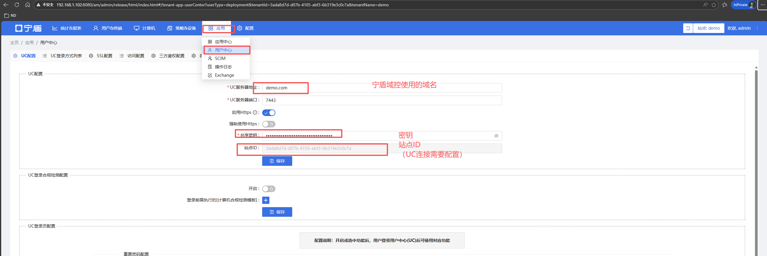Click the 主页 breadcrumb link
The height and width of the screenshot is (256, 767).
pyautogui.click(x=14, y=43)
